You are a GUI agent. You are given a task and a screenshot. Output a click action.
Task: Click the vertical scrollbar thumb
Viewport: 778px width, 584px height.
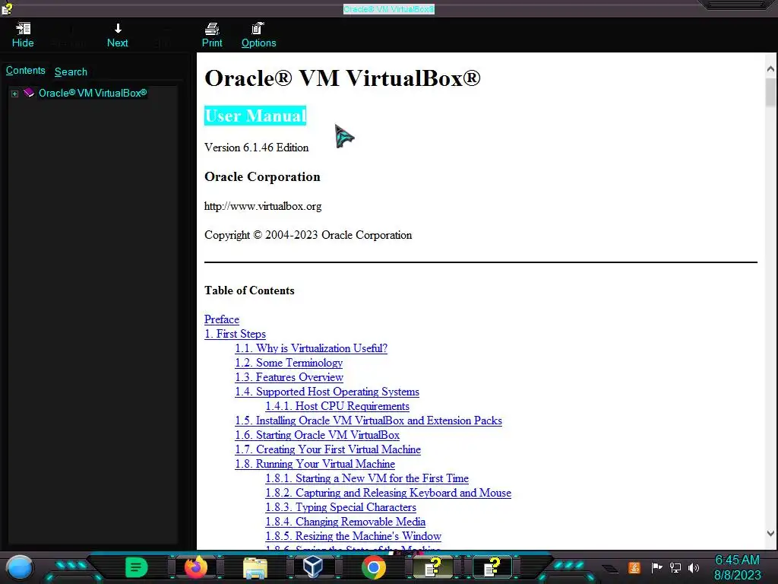tap(770, 92)
